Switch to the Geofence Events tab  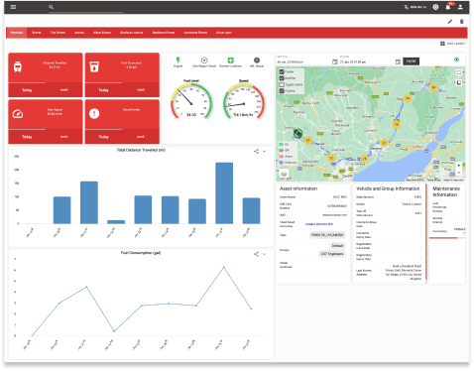(x=164, y=33)
